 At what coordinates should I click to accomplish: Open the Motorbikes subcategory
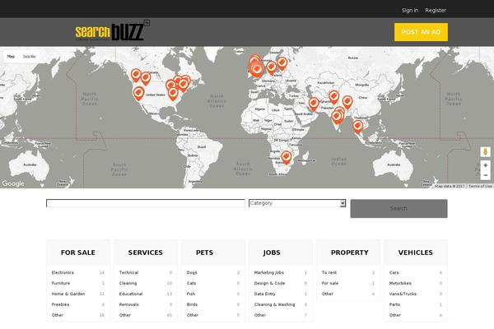click(x=400, y=283)
